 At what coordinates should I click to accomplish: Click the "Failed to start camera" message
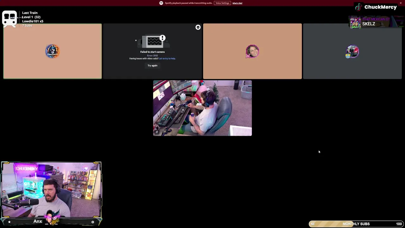pyautogui.click(x=152, y=52)
